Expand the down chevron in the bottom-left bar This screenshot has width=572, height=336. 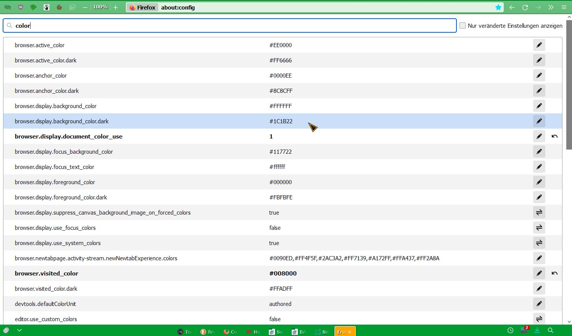click(19, 330)
